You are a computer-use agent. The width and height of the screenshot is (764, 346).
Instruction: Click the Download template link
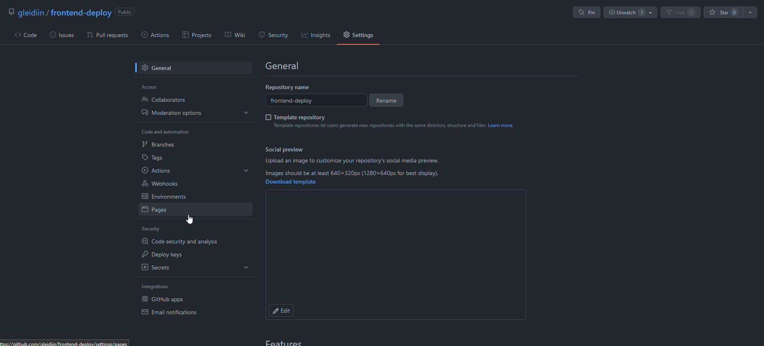point(290,182)
